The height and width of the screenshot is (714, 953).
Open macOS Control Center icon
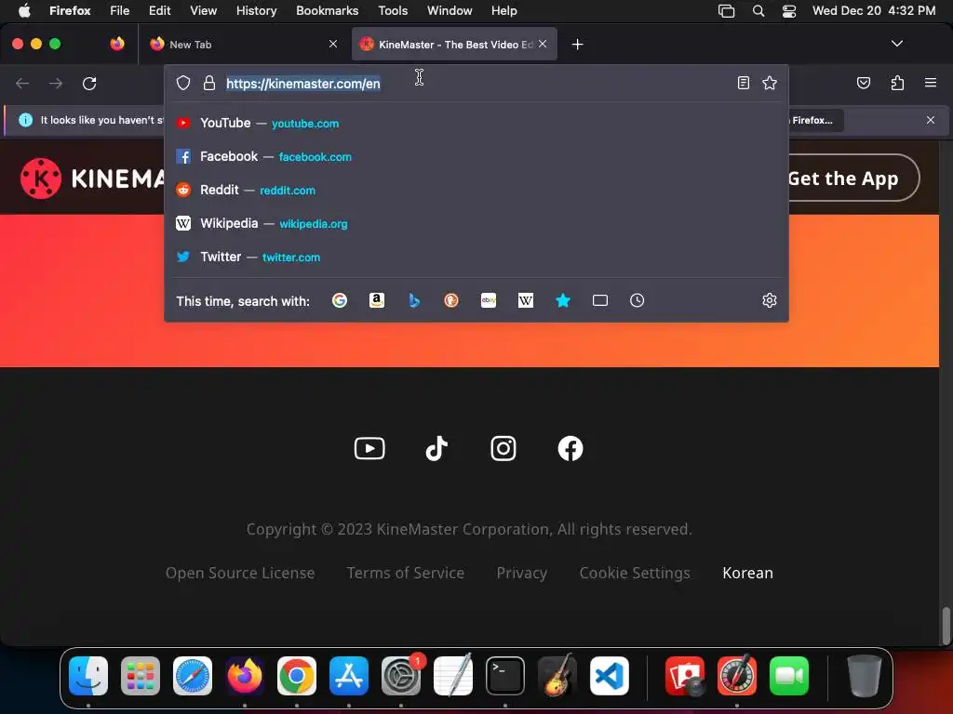pos(789,11)
